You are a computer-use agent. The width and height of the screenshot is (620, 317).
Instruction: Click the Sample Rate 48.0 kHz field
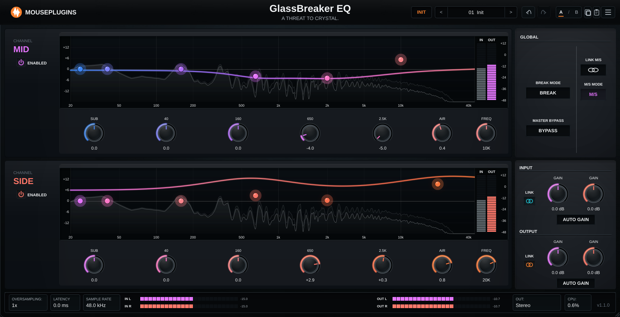tap(102, 302)
